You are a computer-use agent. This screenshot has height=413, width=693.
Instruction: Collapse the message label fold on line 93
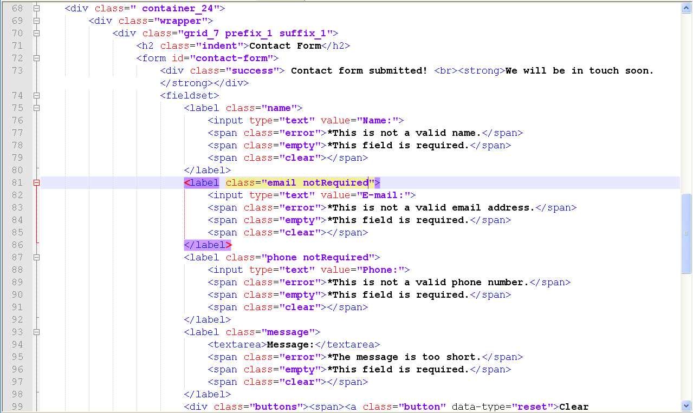point(36,332)
